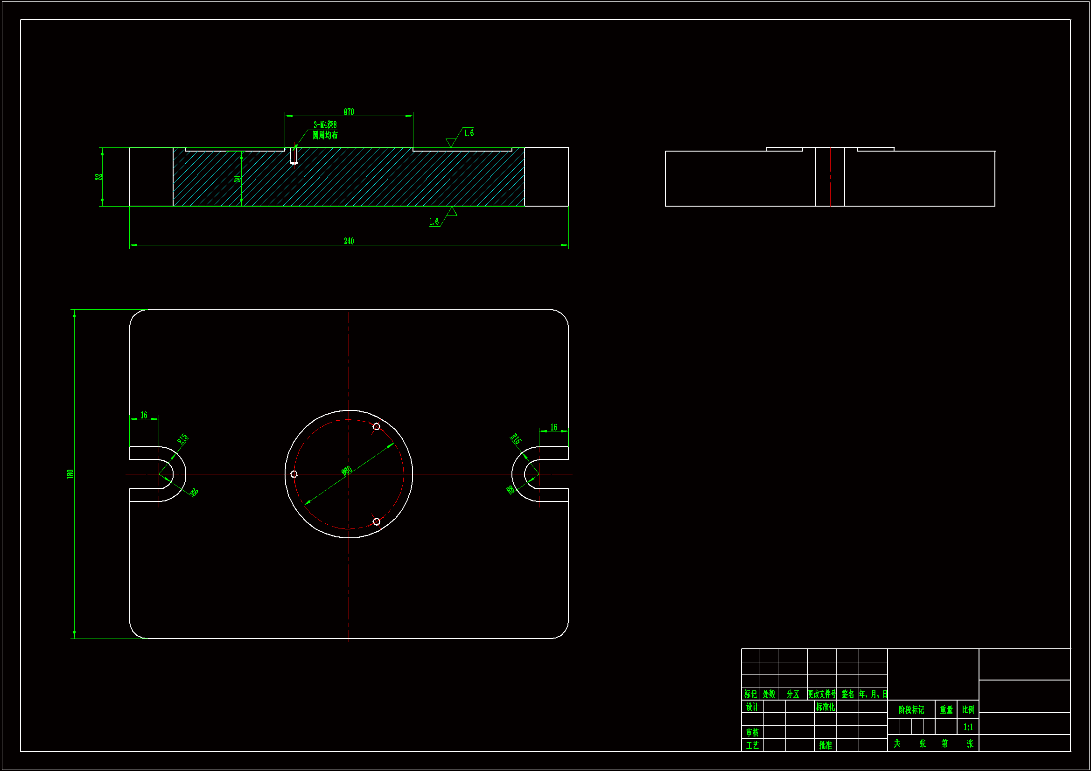Select the right slot R8 radius label

511,490
